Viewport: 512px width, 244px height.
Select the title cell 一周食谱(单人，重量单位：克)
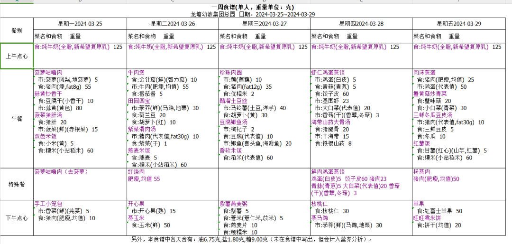pyautogui.click(x=252, y=7)
